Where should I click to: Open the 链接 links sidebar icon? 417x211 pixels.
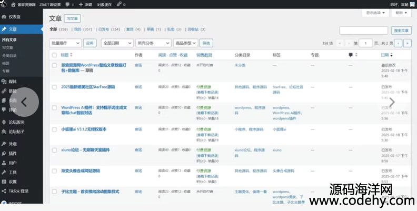[x=4, y=91]
